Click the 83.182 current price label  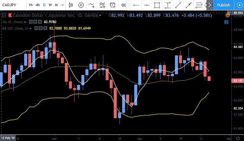click(238, 81)
